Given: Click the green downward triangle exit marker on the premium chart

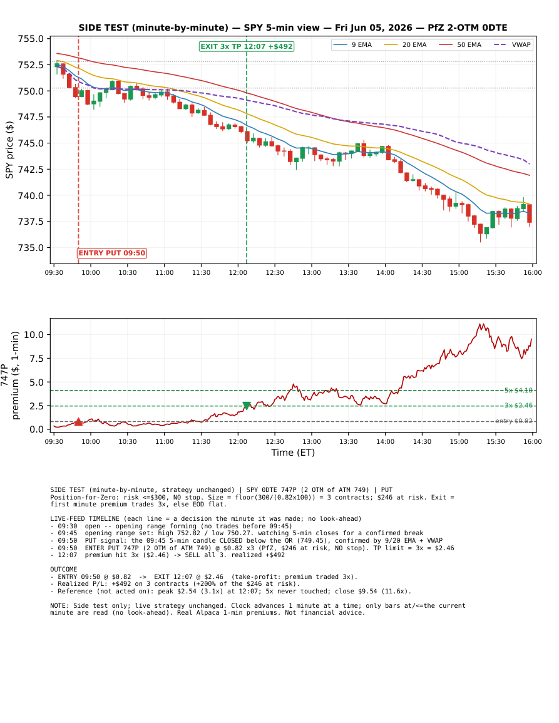Looking at the screenshot, I should pos(247,406).
